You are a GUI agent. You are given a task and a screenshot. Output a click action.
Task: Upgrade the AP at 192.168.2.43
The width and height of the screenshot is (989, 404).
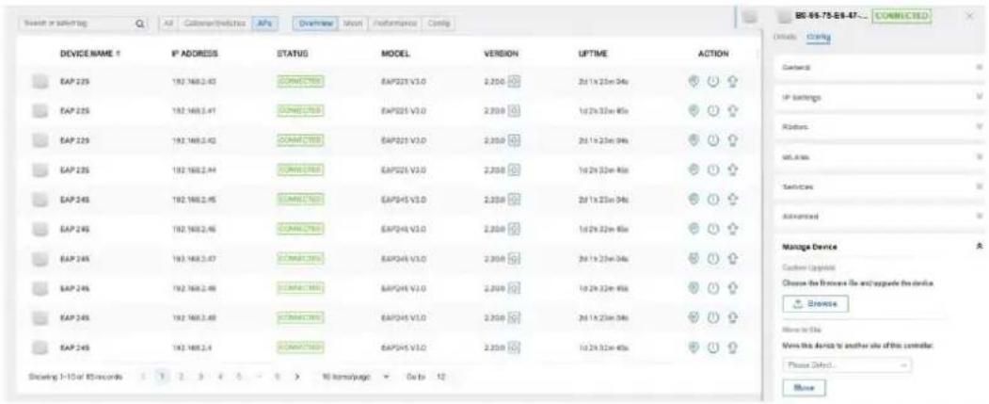click(733, 81)
